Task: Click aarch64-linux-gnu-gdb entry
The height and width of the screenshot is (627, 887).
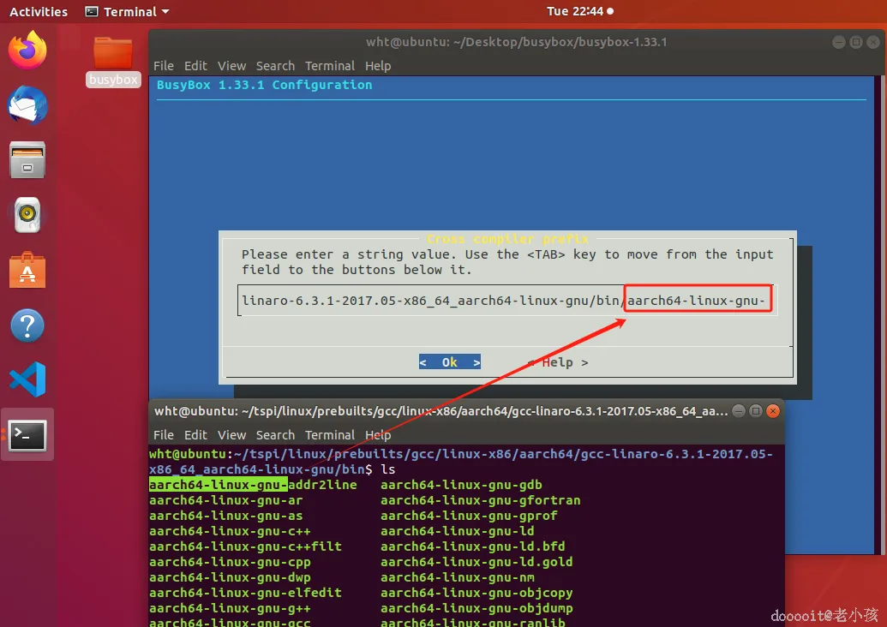Action: click(461, 485)
